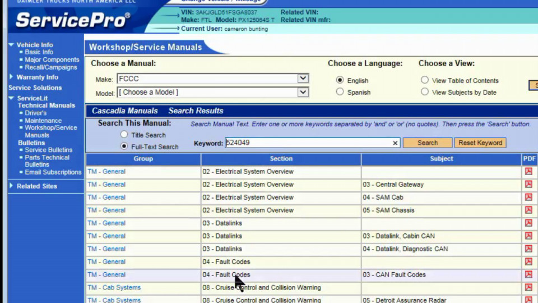Click the ServicePro logo
This screenshot has width=538, height=303.
[73, 20]
